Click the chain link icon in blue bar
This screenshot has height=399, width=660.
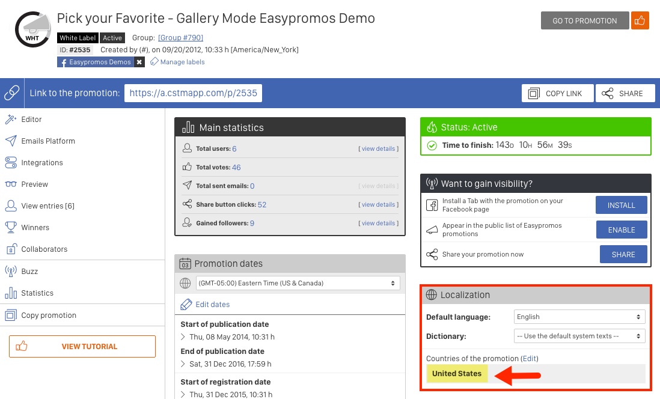point(12,93)
